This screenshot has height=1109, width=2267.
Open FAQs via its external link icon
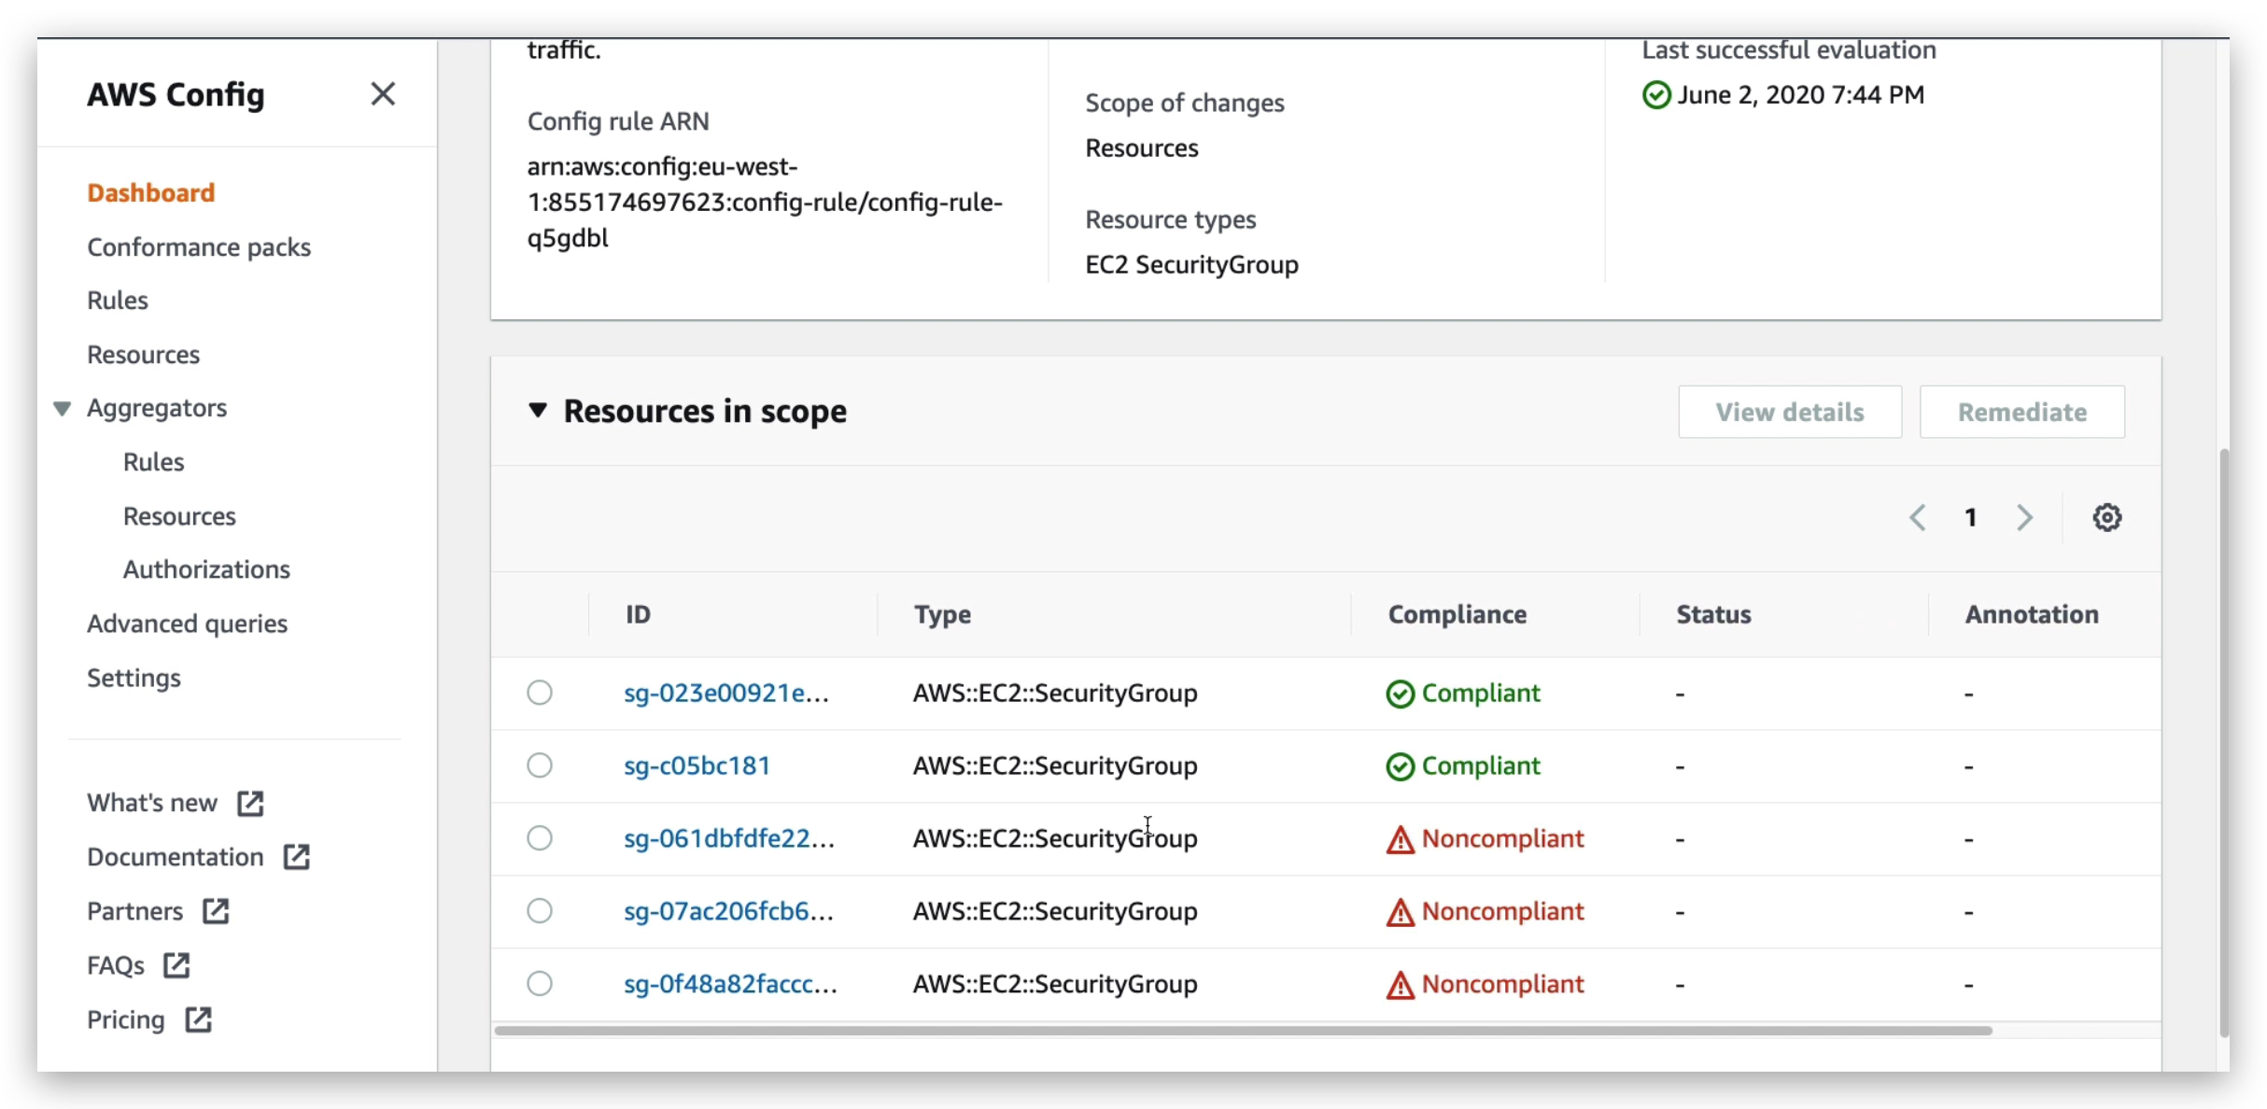pos(176,965)
